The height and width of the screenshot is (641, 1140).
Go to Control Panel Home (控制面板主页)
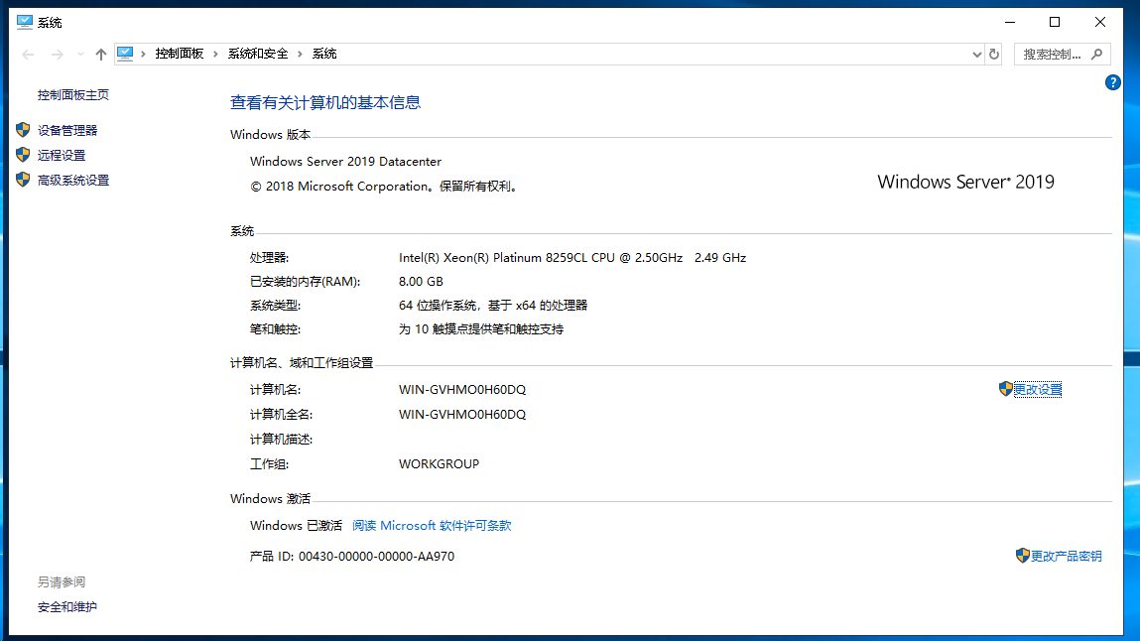tap(72, 94)
